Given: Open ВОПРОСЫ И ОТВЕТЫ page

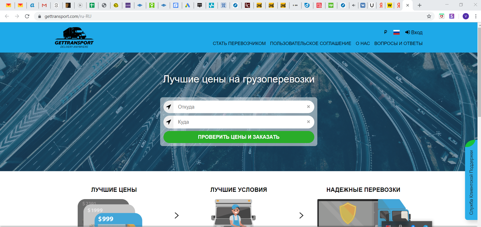Looking at the screenshot, I should (398, 43).
